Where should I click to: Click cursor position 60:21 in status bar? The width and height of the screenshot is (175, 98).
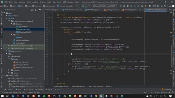tap(146, 93)
